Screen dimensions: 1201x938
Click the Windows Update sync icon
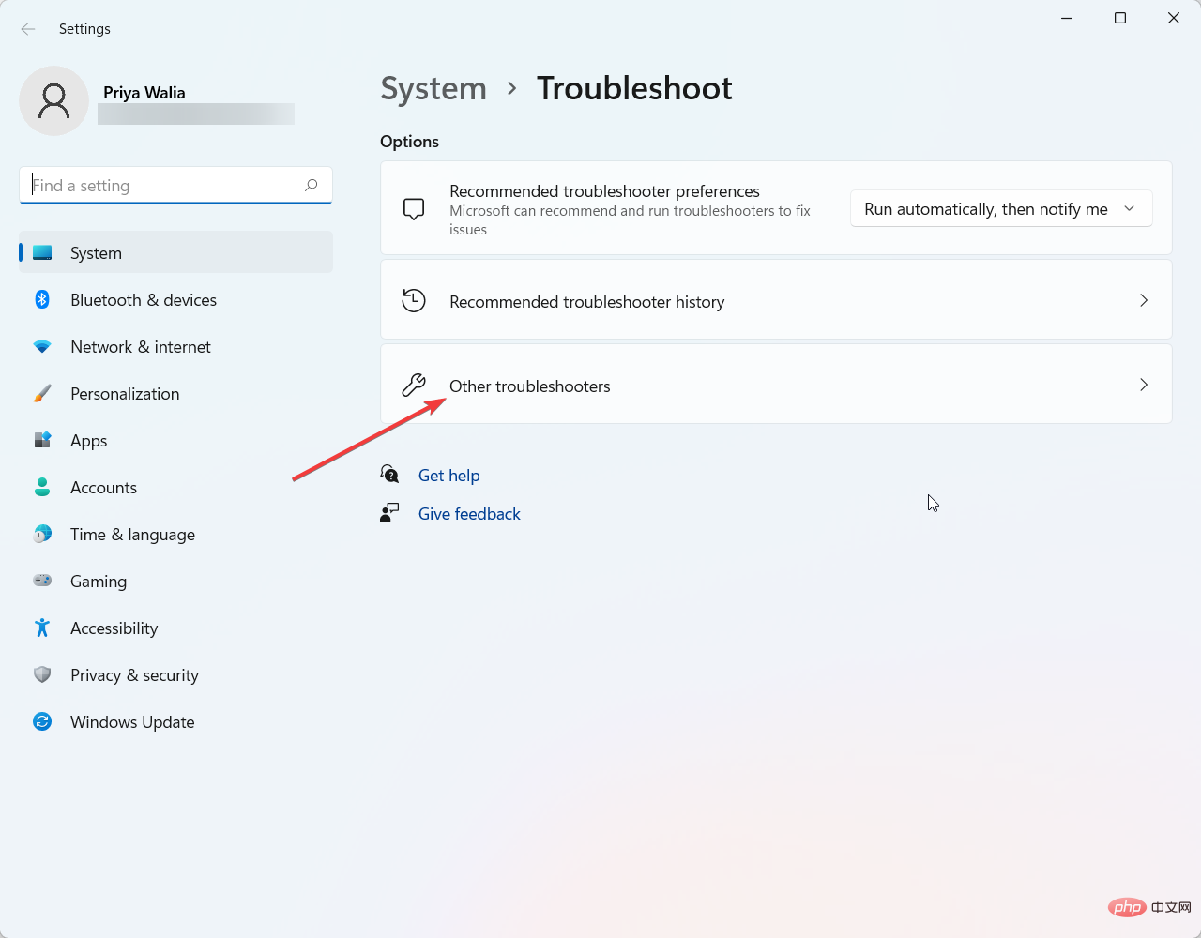[x=42, y=721]
